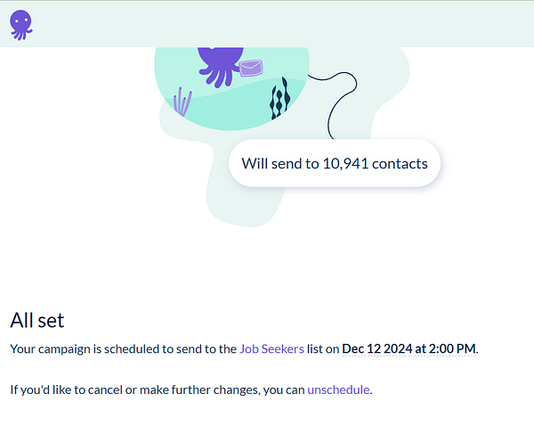Click the EmailOctopus logo in header
The height and width of the screenshot is (434, 534).
pyautogui.click(x=21, y=25)
